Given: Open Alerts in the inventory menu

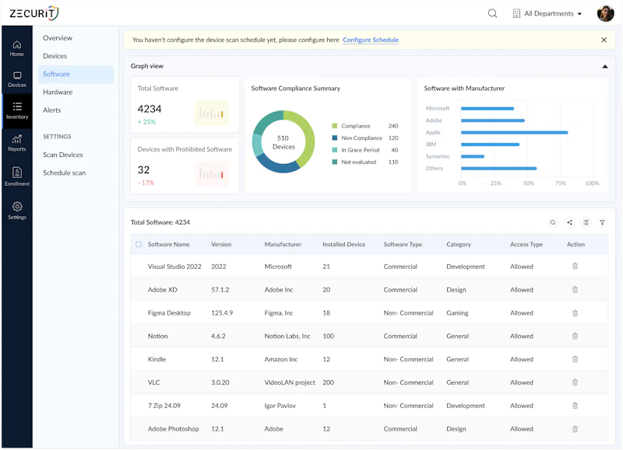Looking at the screenshot, I should click(x=51, y=110).
